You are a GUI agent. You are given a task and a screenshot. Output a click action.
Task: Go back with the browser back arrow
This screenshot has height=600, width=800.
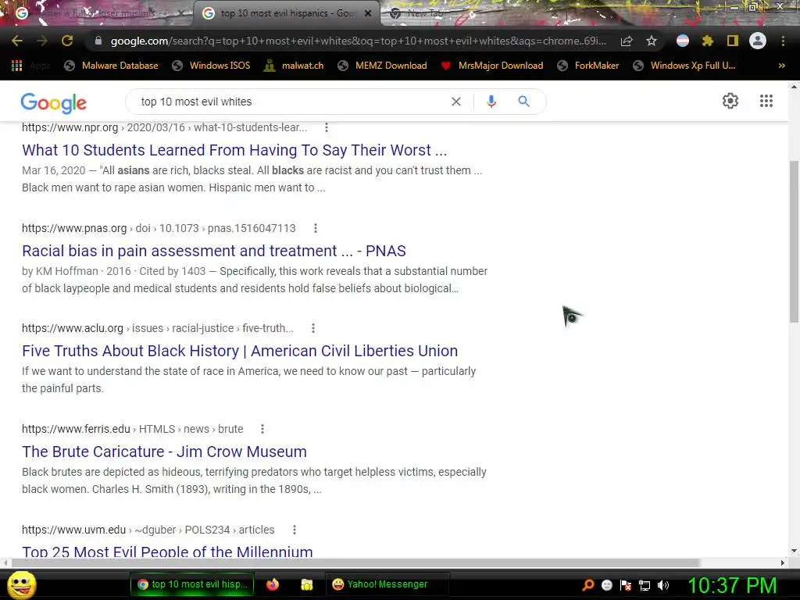17,41
